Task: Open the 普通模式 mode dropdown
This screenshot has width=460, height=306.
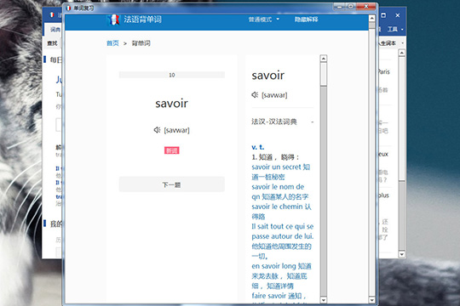Action: [264, 20]
